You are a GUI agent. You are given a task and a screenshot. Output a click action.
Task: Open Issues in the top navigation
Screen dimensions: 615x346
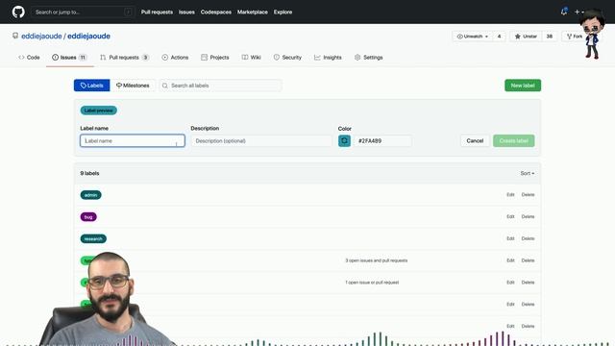(186, 12)
